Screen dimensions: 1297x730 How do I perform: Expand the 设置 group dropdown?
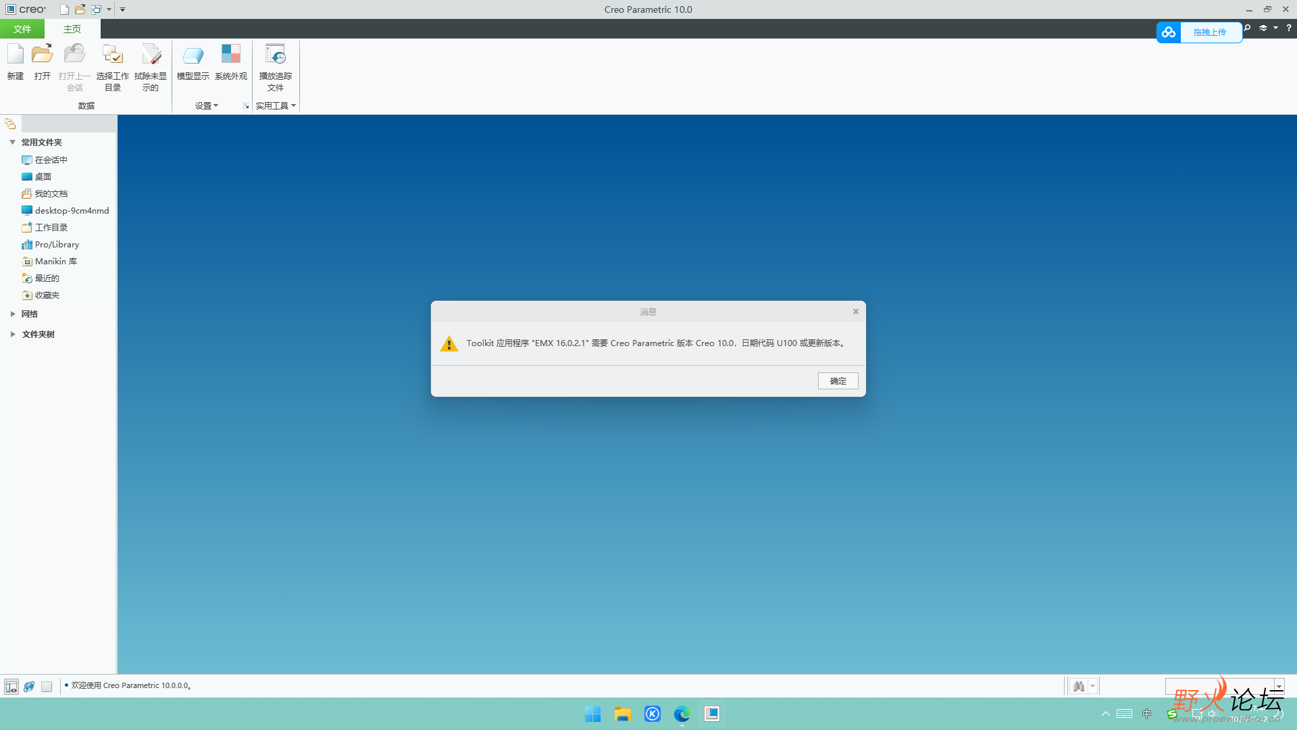tap(207, 105)
